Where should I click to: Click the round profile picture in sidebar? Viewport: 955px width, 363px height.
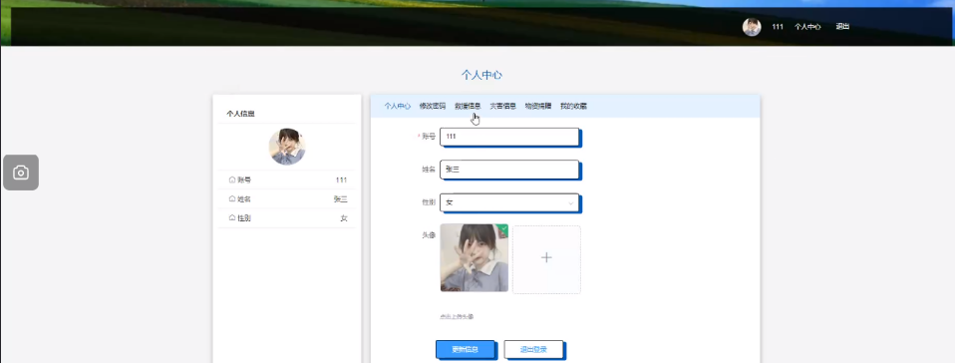(x=287, y=147)
